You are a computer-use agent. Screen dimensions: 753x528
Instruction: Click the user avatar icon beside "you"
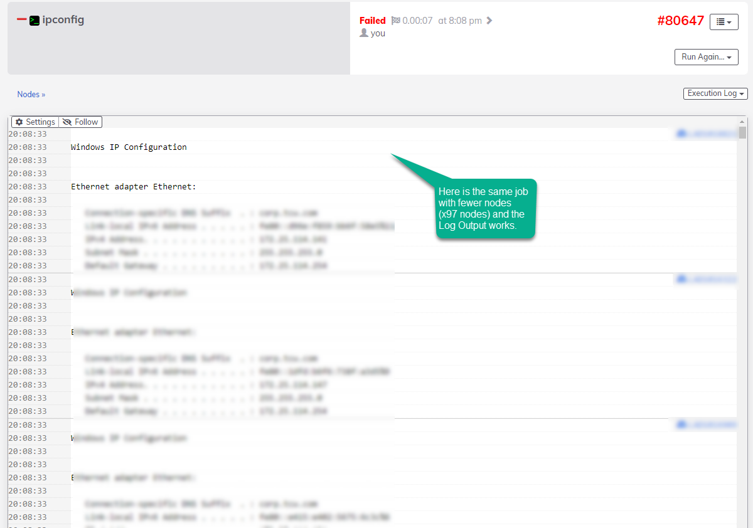[x=363, y=33]
